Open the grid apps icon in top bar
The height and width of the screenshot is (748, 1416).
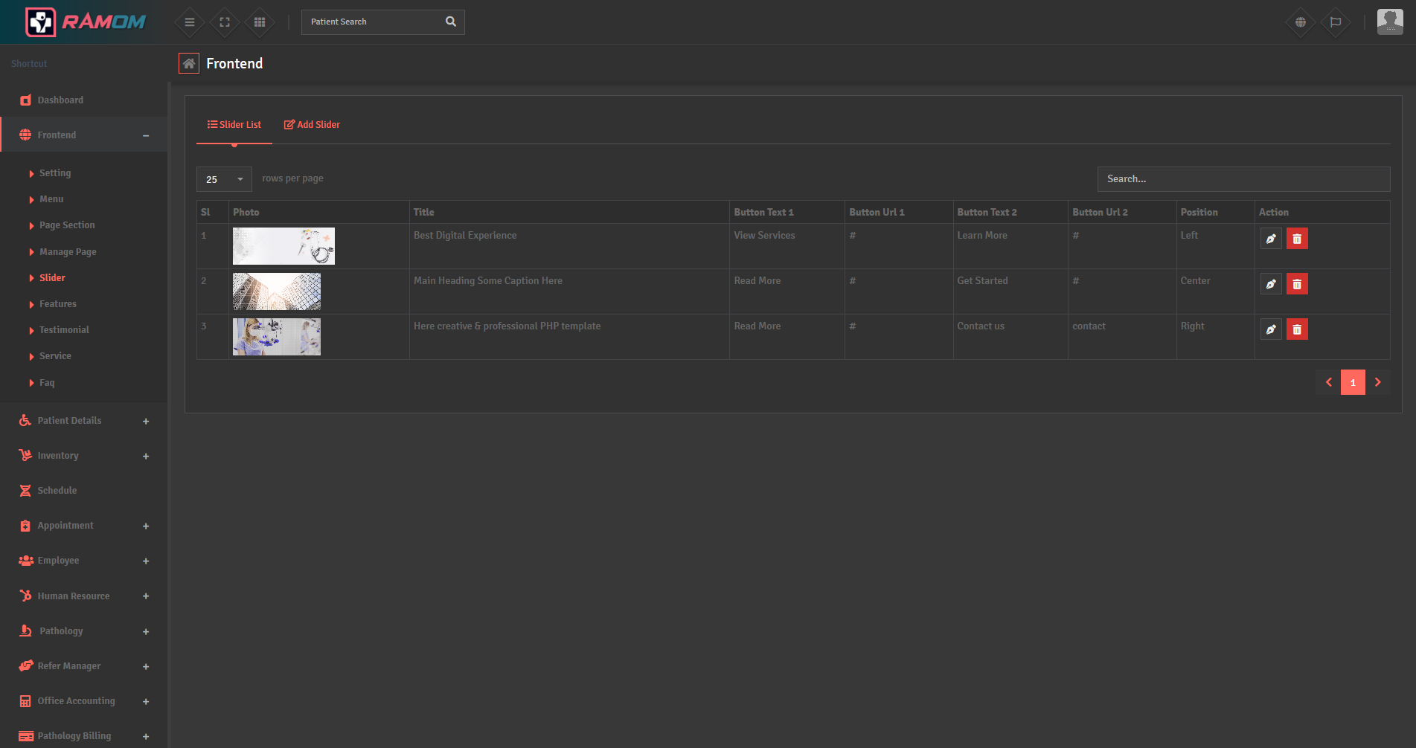pos(259,22)
